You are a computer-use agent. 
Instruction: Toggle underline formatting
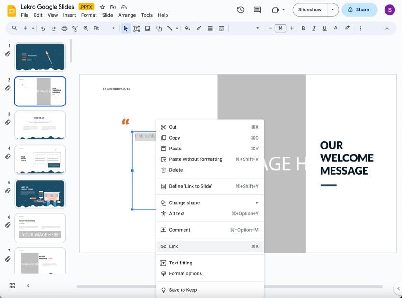click(325, 28)
